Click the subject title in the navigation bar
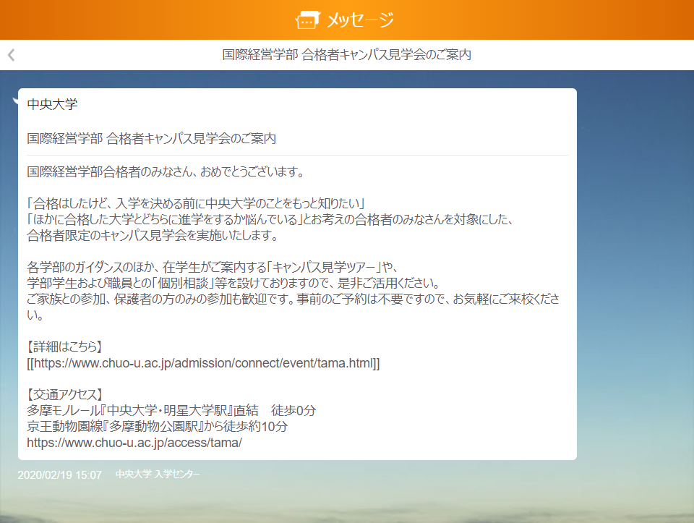Screen dimensions: 694x523 click(347, 55)
